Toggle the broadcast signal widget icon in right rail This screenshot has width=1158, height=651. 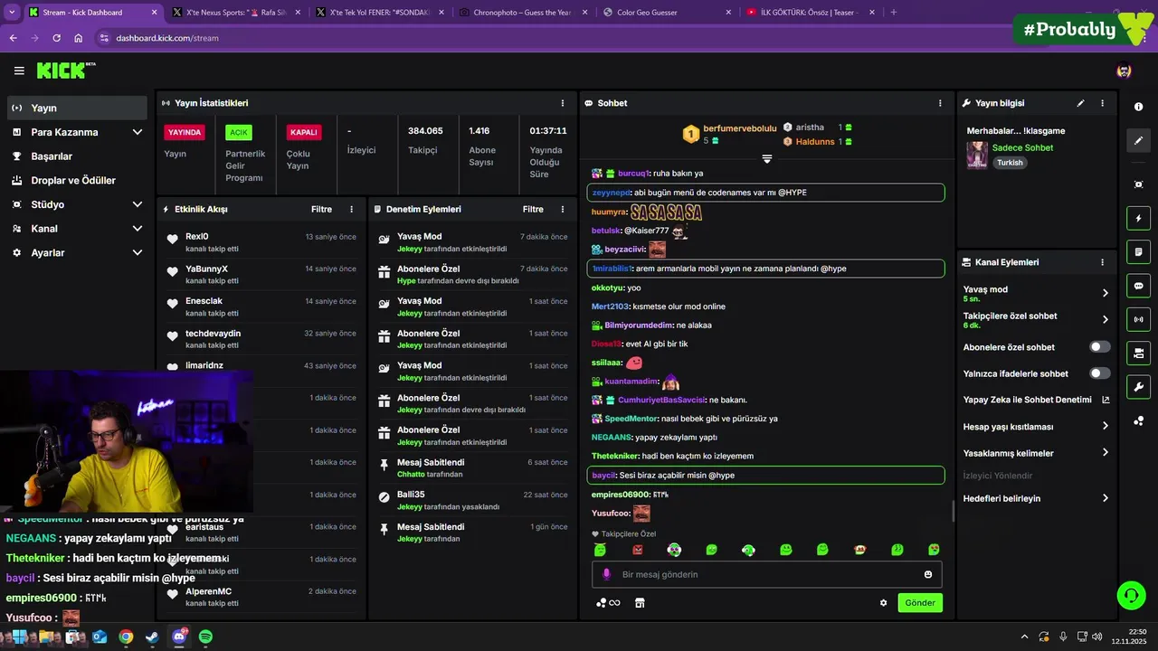1138,319
